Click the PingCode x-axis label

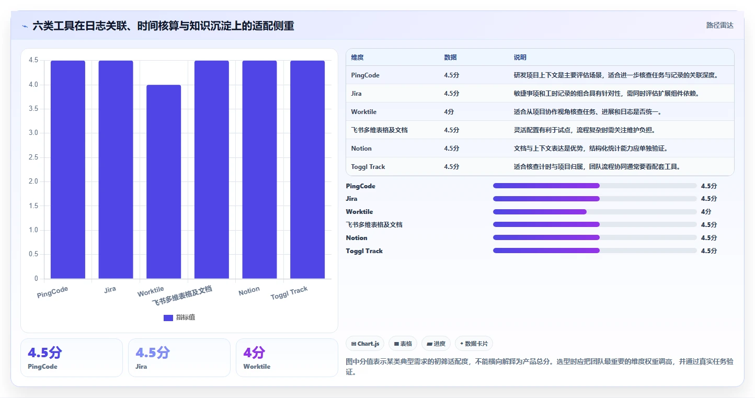[x=52, y=292]
